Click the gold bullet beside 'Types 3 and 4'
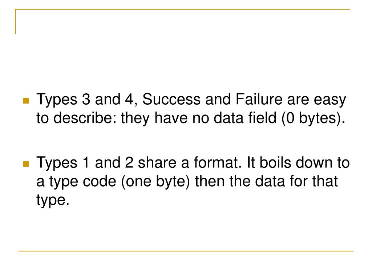The height and width of the screenshot is (279, 372). 26,101
